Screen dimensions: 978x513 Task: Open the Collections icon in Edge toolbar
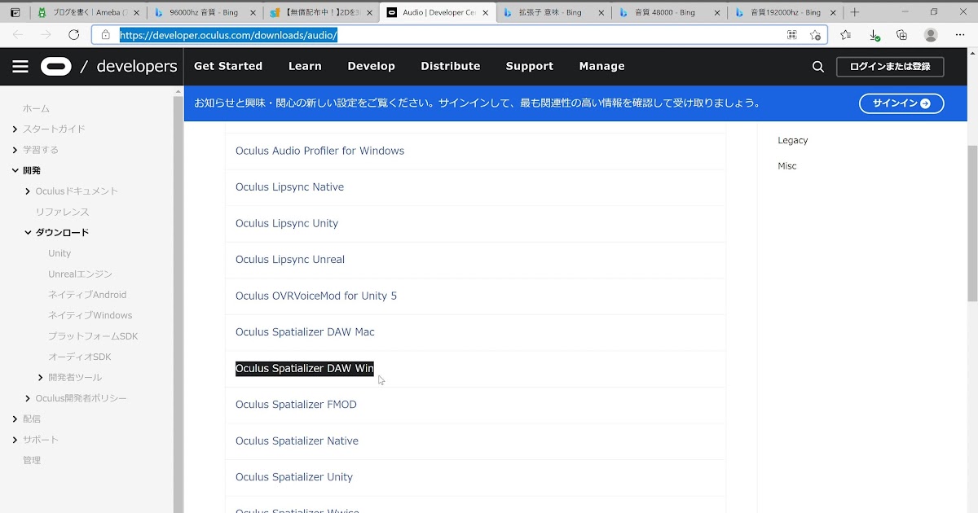coord(901,35)
